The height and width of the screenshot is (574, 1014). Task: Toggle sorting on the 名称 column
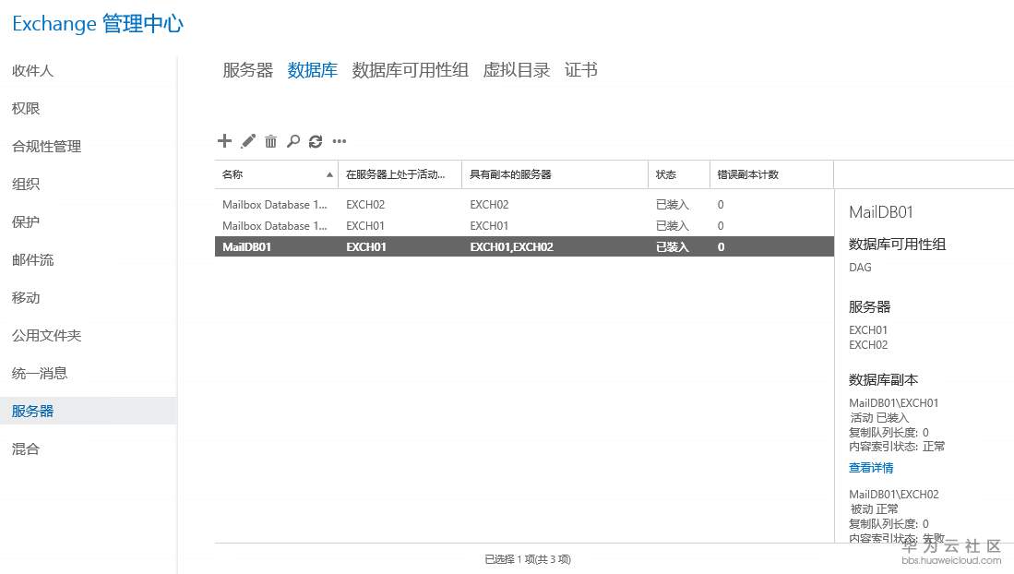coord(268,174)
